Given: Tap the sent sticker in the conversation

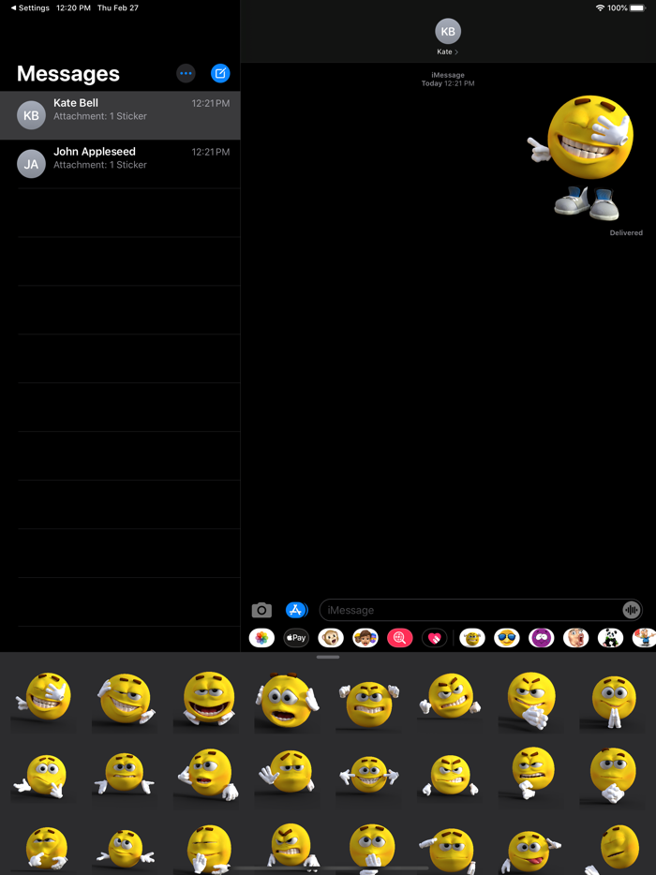Looking at the screenshot, I should point(581,158).
